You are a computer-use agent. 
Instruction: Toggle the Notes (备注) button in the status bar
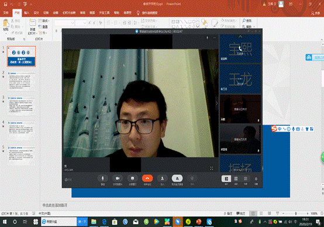(x=228, y=214)
